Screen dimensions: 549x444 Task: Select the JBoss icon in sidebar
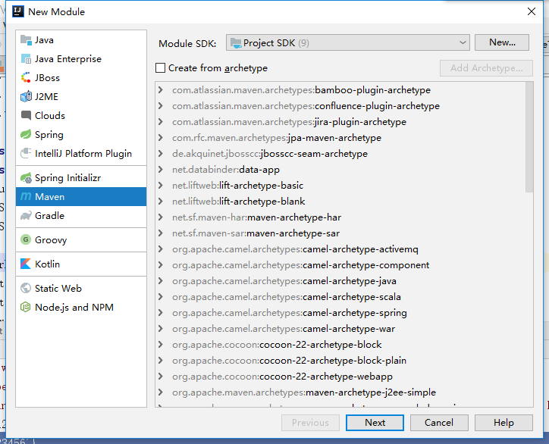[27, 78]
